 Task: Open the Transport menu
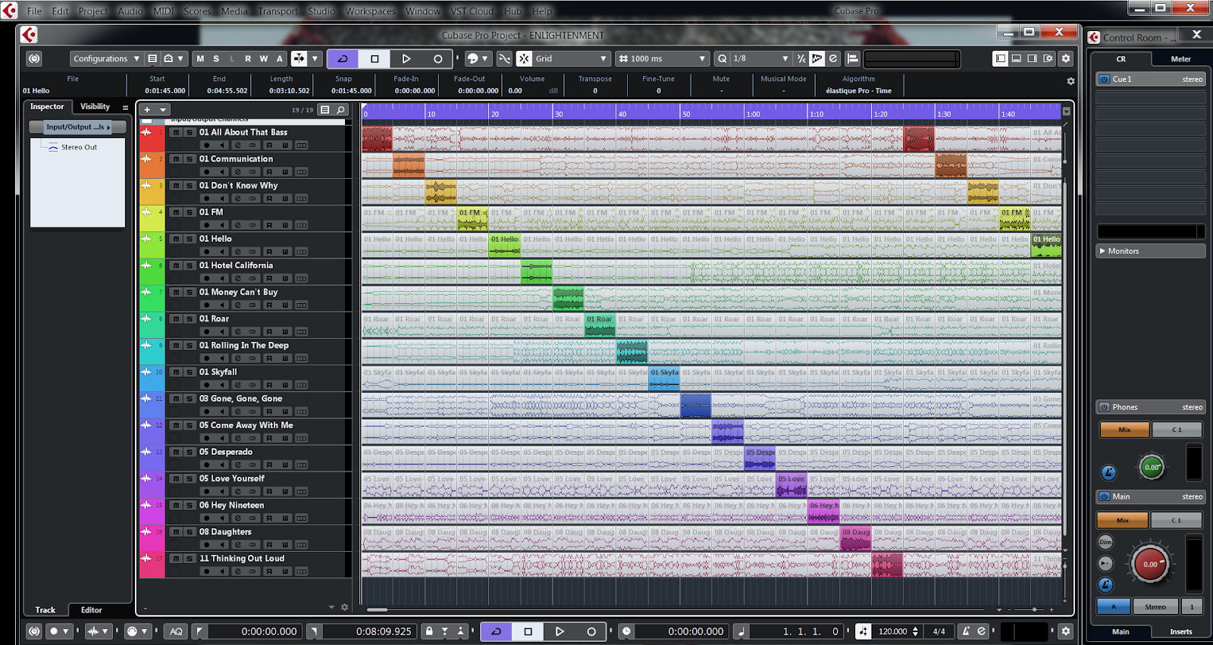coord(277,11)
